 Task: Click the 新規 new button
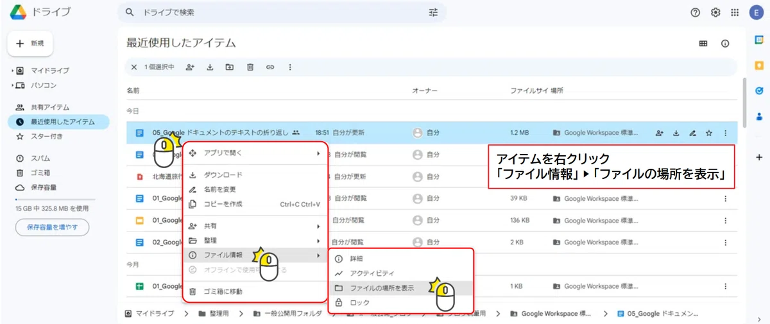click(x=30, y=43)
